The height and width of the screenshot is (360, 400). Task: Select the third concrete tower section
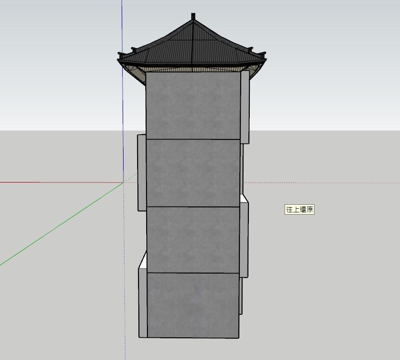(x=192, y=240)
